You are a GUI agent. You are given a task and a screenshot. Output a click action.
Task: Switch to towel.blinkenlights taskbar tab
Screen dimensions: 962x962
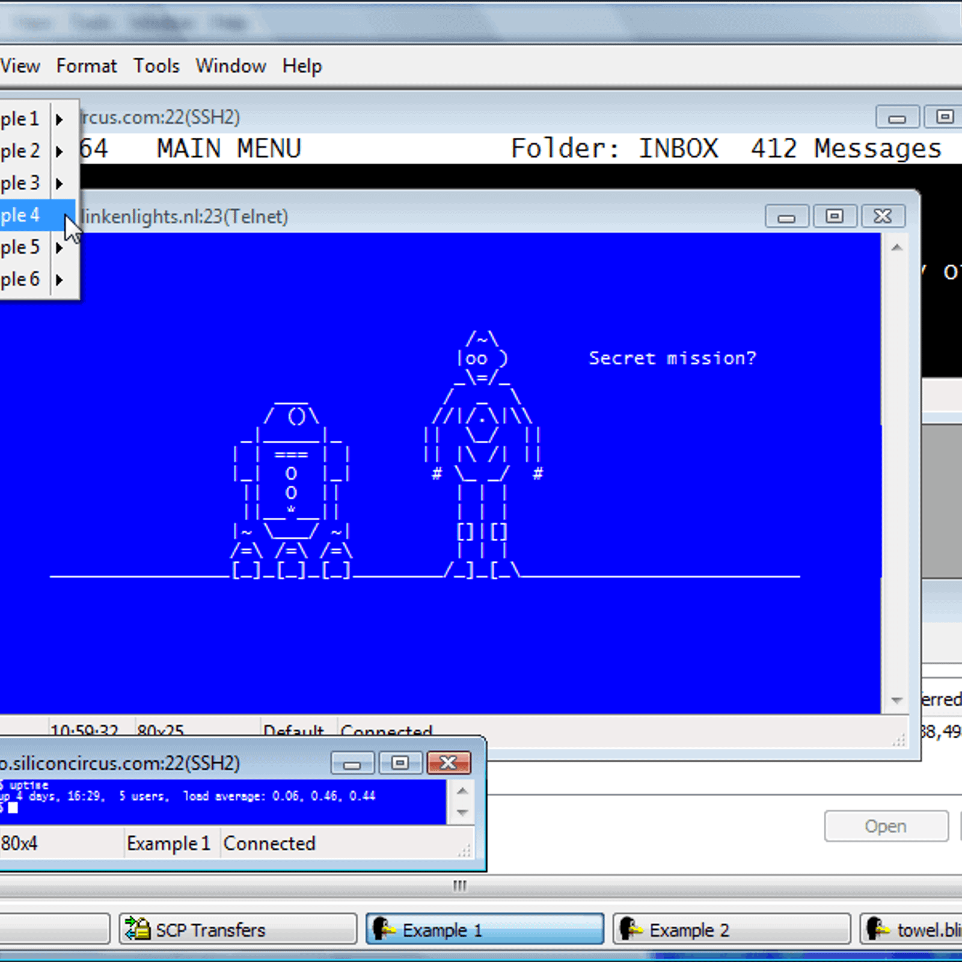point(911,930)
